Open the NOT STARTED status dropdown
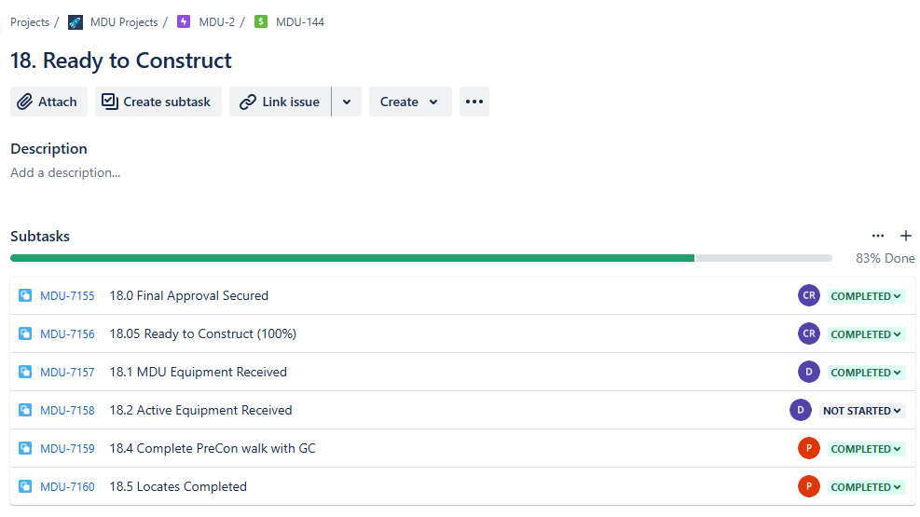 tap(861, 411)
